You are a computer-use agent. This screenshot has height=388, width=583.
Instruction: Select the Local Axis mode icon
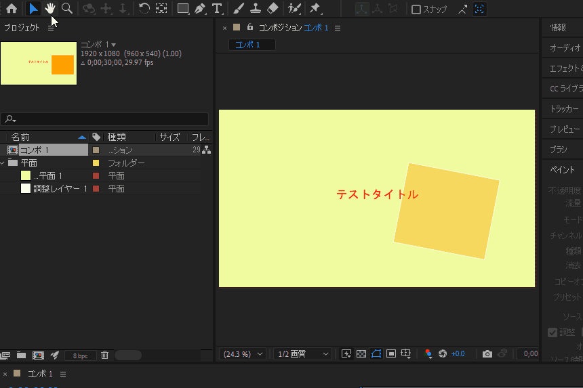click(361, 9)
